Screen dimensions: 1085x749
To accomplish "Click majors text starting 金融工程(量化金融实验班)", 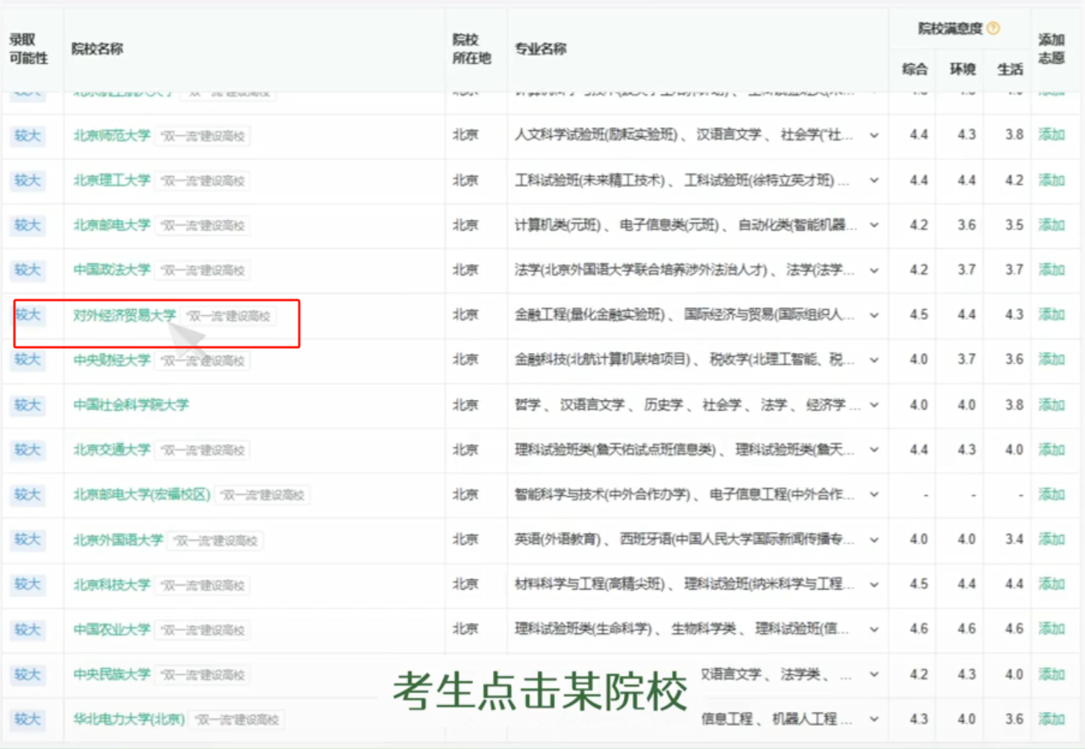I will tap(683, 315).
